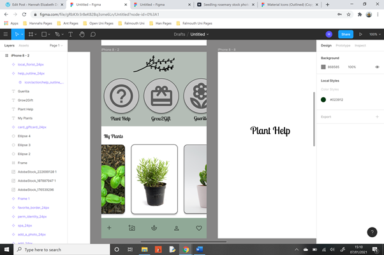Select the Plant Help layer

tap(26, 109)
